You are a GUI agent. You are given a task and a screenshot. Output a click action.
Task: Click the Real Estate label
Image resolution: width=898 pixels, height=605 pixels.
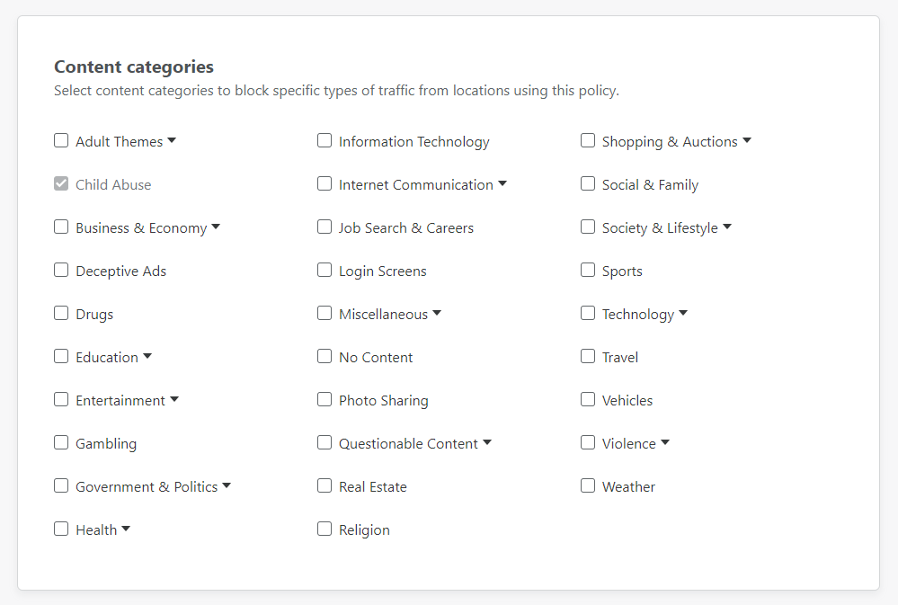[x=372, y=486]
